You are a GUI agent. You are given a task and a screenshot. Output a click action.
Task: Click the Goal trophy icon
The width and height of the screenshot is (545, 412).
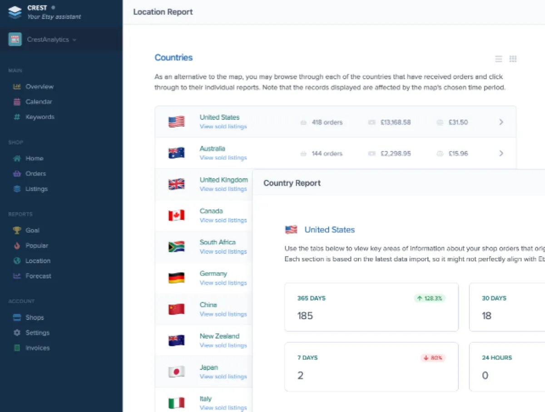[17, 230]
